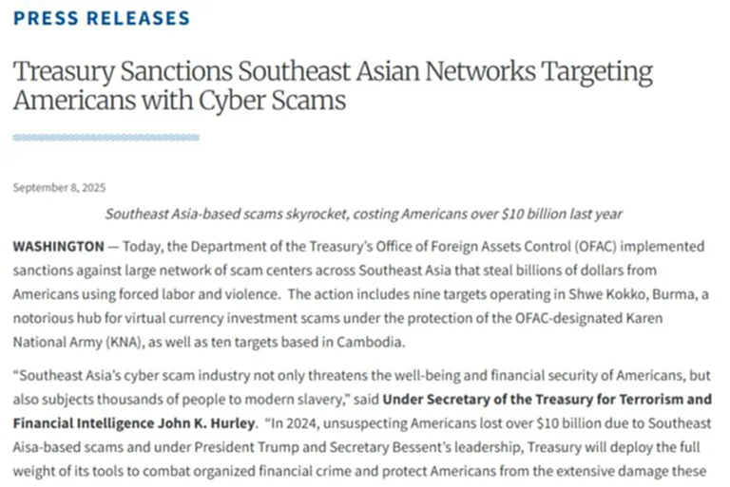Screen dimensions: 730x487
Task: Click Americans with Cyber Scams headline line
Action: (x=180, y=100)
